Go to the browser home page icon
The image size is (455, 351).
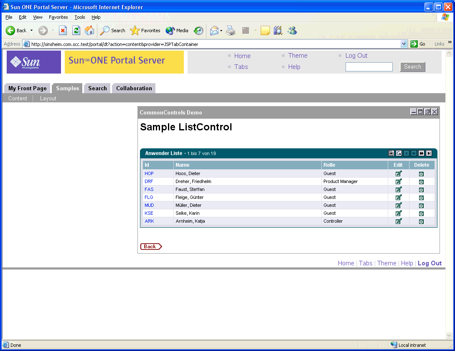point(89,31)
